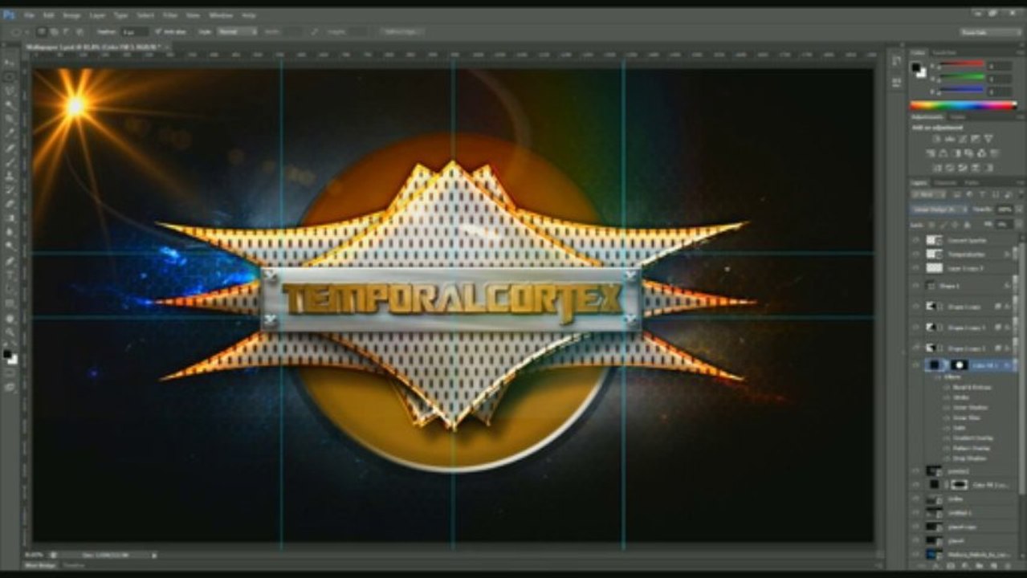Add a Curves adjustment
The image size is (1027, 578).
(x=962, y=139)
